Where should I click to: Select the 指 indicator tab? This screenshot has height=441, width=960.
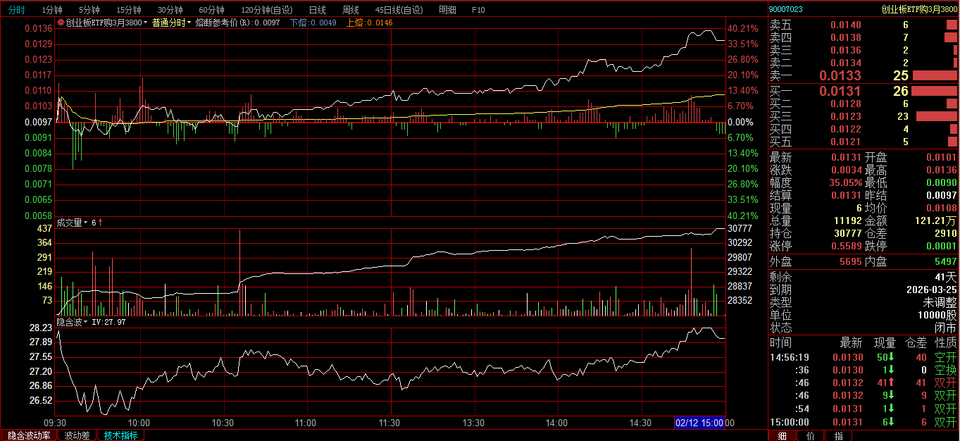click(x=838, y=436)
